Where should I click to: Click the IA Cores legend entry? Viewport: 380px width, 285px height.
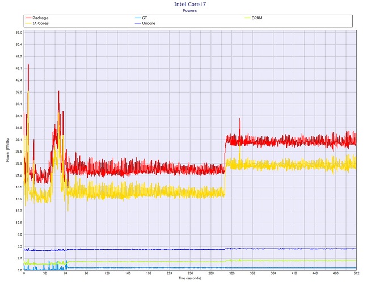pyautogui.click(x=37, y=23)
